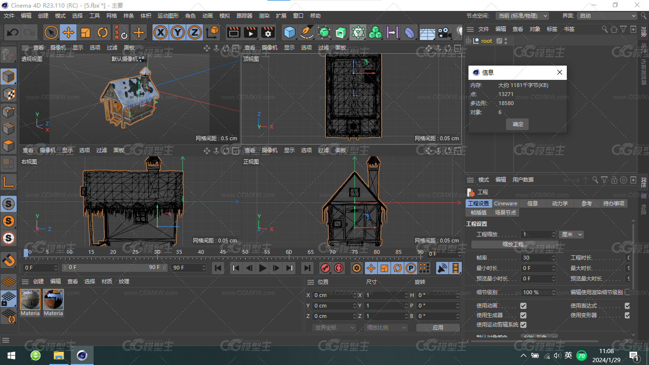Switch to Texture mode checkered cube
Image resolution: width=649 pixels, height=365 pixels.
[x=9, y=94]
